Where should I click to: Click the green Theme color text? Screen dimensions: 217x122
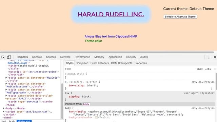coord(94,41)
